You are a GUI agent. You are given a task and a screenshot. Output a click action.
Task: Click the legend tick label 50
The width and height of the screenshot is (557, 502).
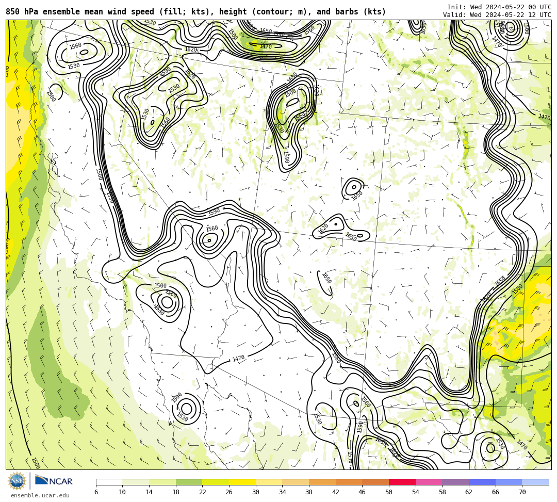[389, 492]
